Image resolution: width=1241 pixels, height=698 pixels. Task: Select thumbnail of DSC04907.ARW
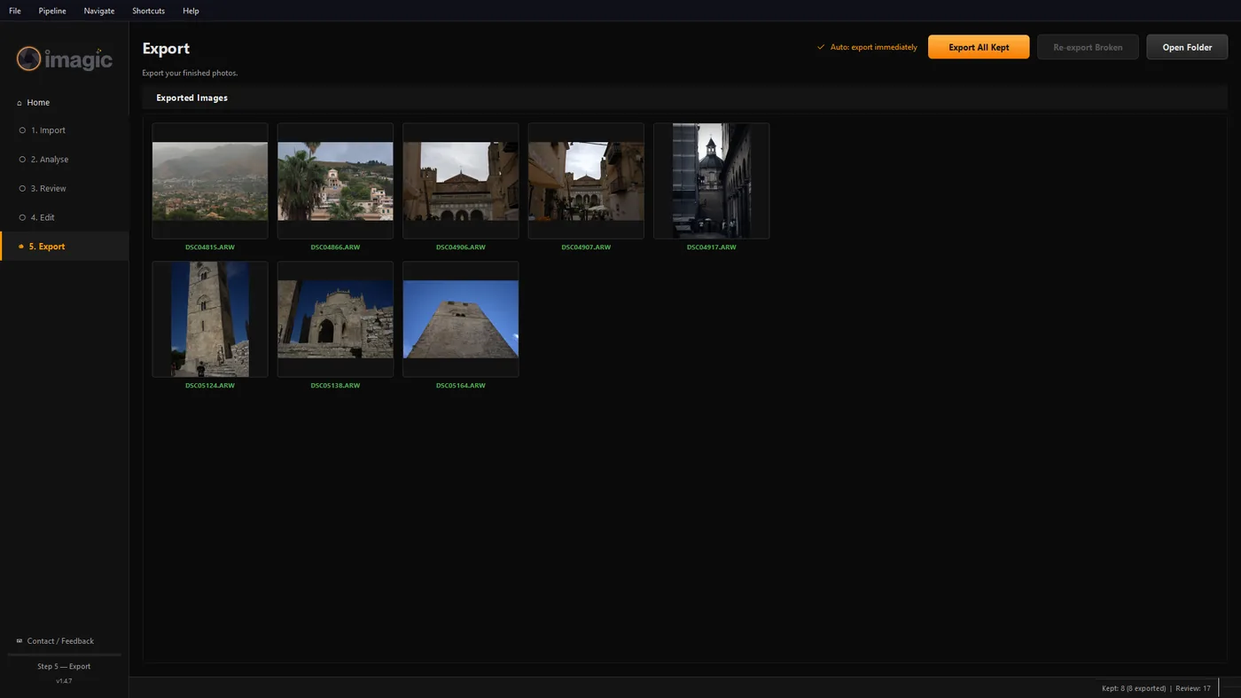pos(586,181)
